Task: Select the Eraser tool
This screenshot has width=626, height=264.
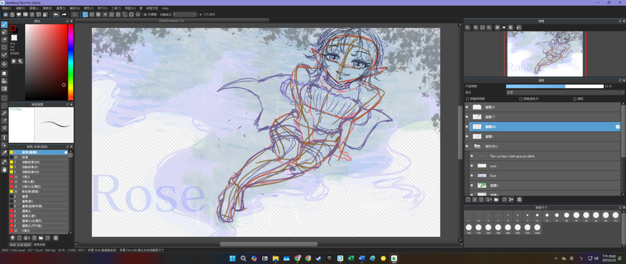Action: [4, 32]
